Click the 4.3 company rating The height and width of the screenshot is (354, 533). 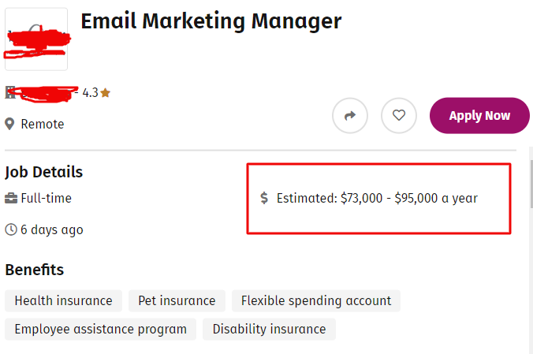pos(90,92)
